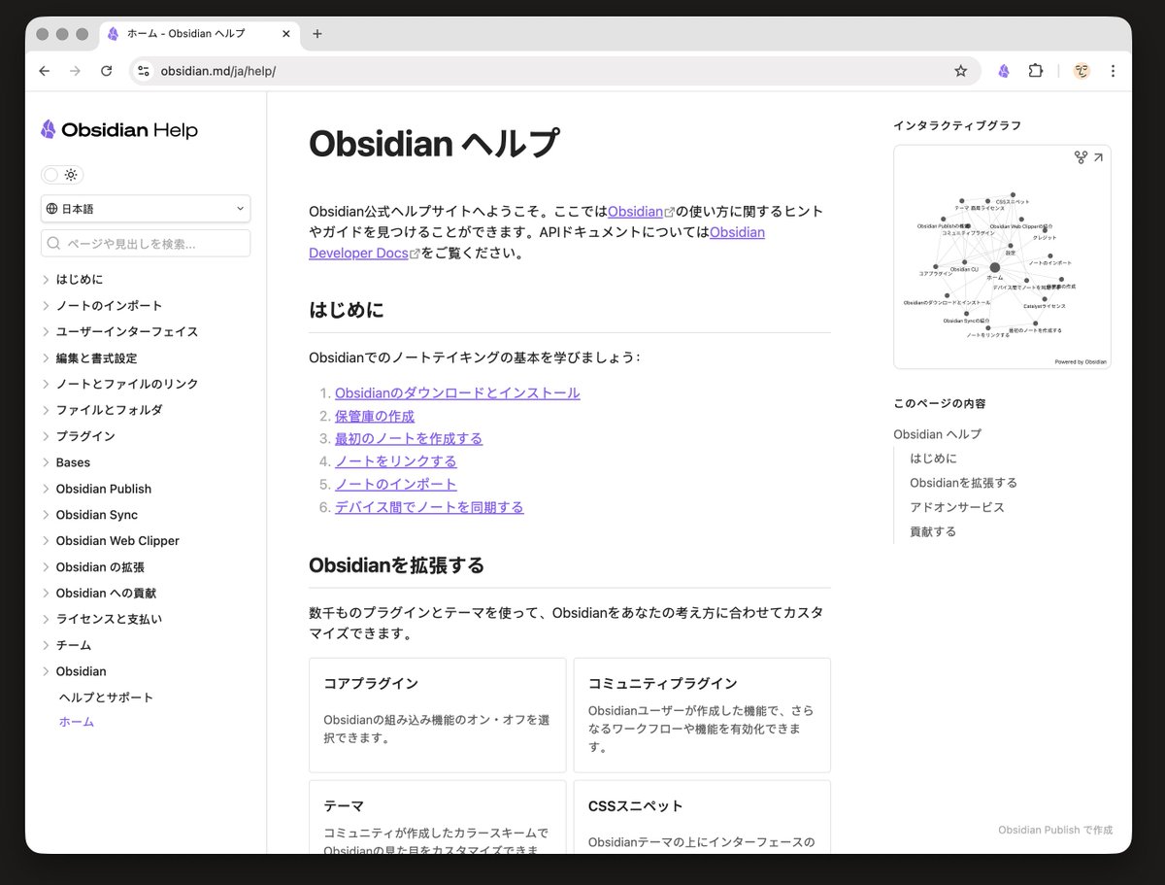Click the browser forward arrow

tap(76, 71)
